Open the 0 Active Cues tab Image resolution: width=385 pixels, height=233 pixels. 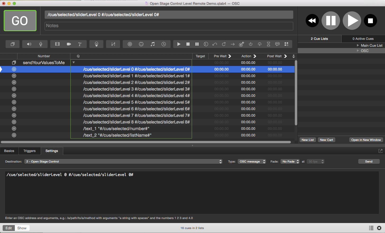(x=363, y=39)
